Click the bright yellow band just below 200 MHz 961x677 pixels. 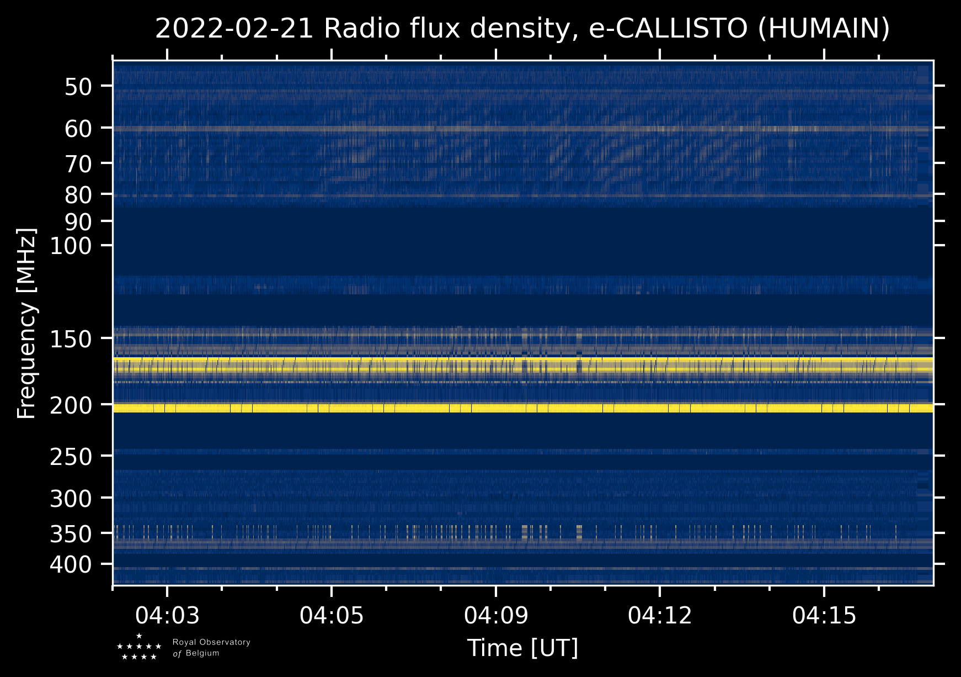[x=522, y=408]
